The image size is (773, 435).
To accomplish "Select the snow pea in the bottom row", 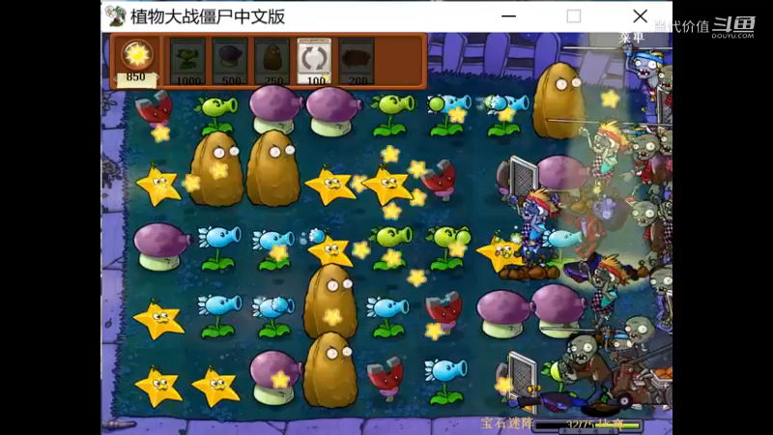I will point(445,381).
